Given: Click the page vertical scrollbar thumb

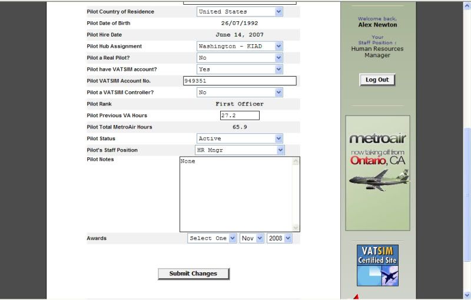Looking at the screenshot, I should [467, 194].
